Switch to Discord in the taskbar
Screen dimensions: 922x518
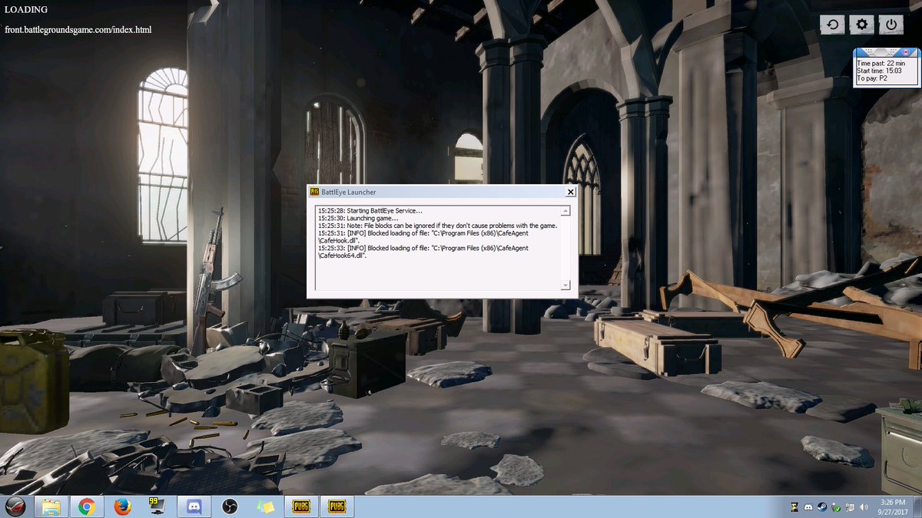(x=193, y=506)
